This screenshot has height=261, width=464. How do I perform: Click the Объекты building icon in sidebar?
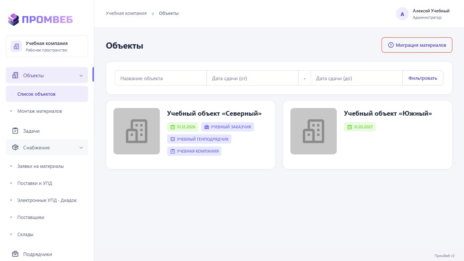coord(15,75)
